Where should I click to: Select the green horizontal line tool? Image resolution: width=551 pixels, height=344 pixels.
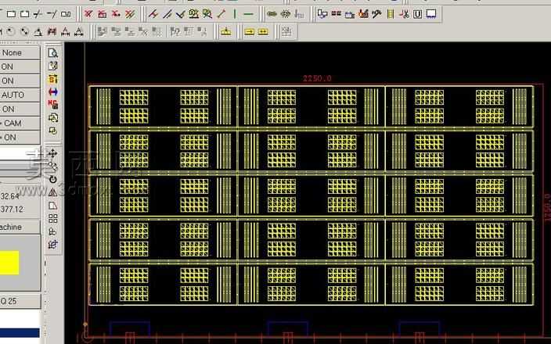(x=248, y=14)
